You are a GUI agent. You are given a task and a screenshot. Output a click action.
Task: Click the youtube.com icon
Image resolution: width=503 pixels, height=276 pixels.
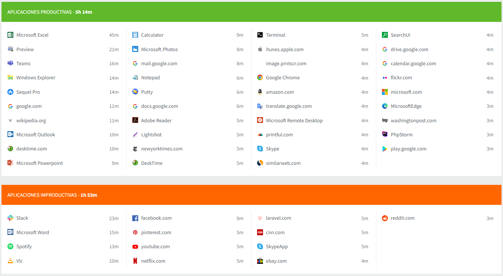coord(135,246)
